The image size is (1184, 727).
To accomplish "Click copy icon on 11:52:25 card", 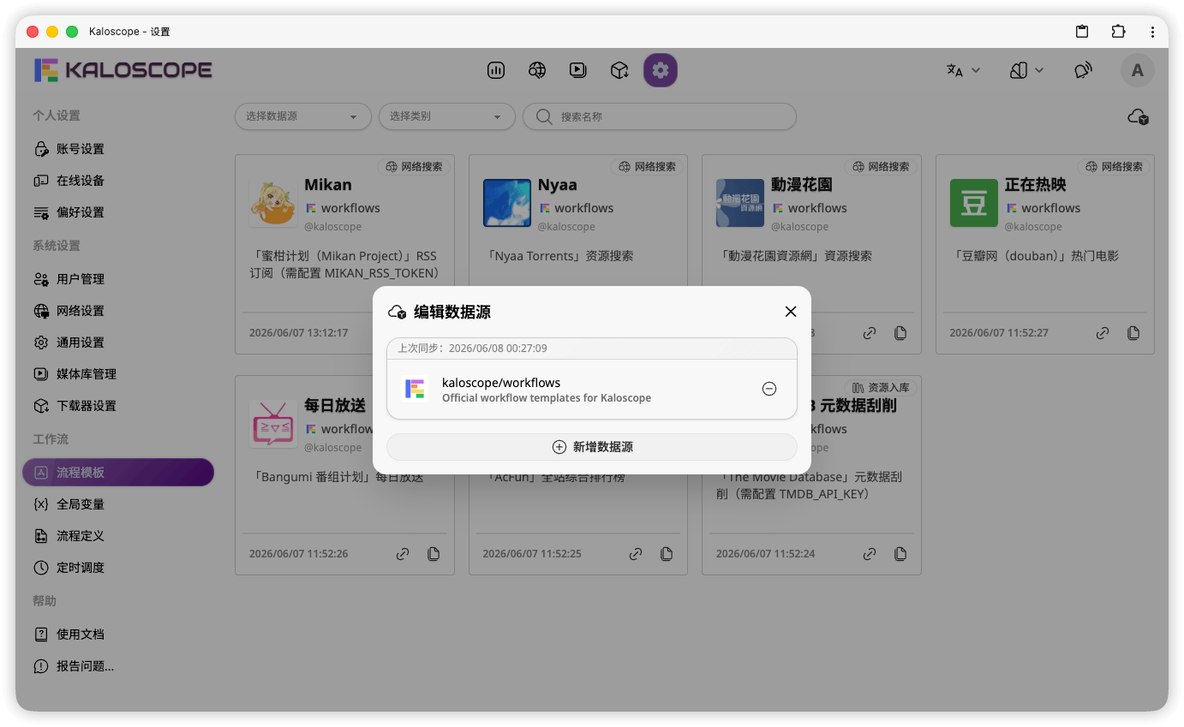I will click(x=667, y=554).
